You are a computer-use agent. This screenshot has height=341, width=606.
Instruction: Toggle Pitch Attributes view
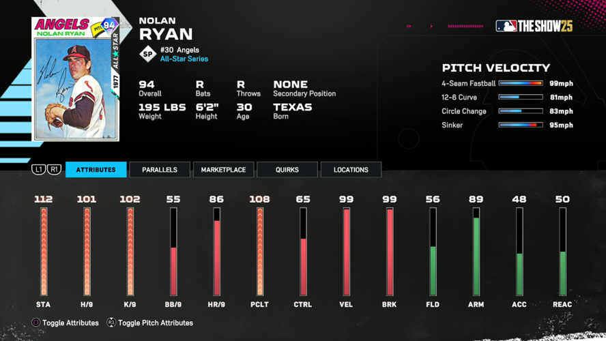[155, 323]
